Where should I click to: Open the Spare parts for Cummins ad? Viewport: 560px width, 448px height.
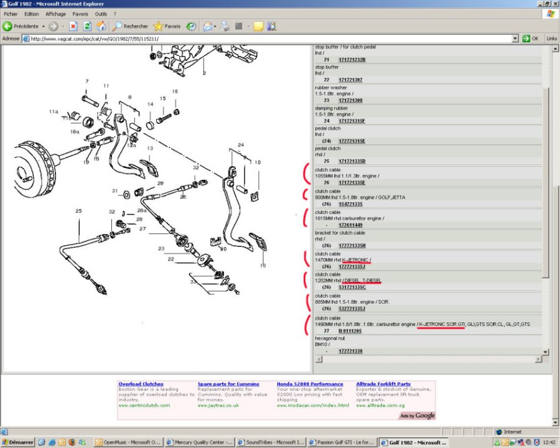[228, 384]
